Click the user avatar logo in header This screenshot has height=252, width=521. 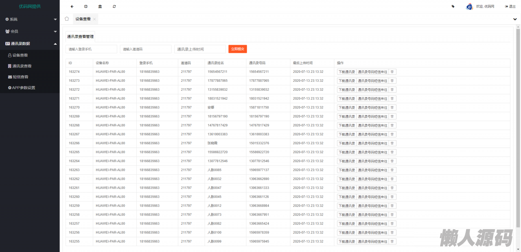point(469,7)
